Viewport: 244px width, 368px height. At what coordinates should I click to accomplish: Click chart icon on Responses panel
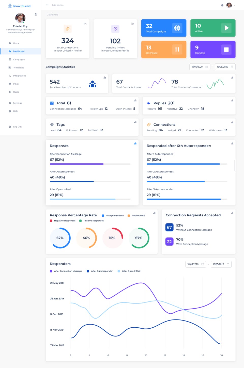(135, 143)
